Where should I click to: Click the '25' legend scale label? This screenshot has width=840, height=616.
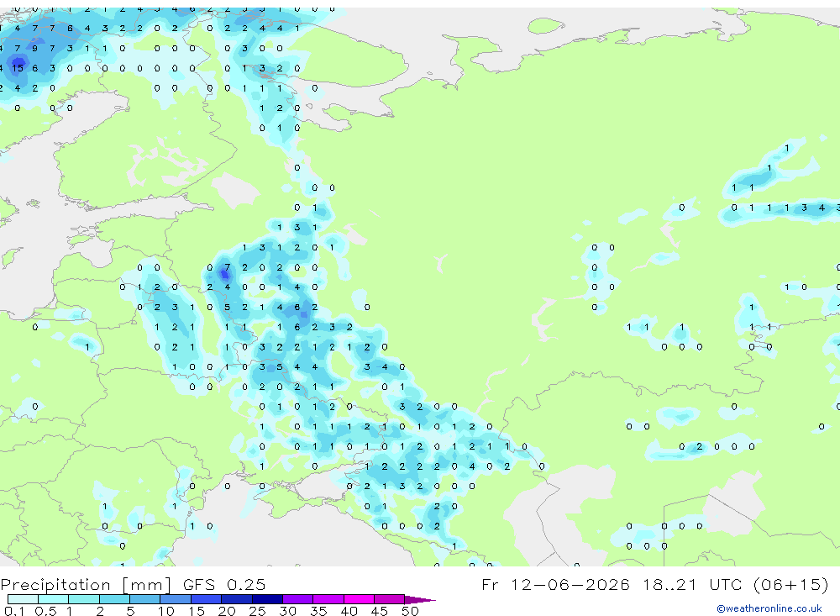[x=257, y=611]
